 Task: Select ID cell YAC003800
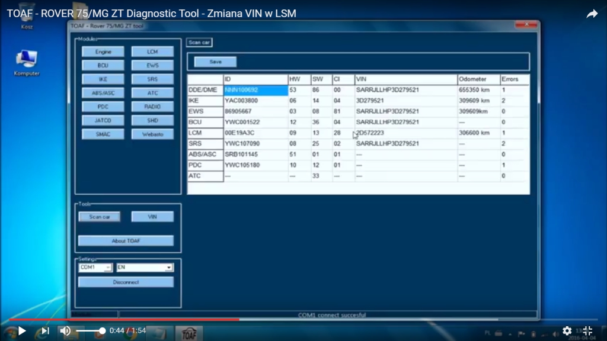256,101
